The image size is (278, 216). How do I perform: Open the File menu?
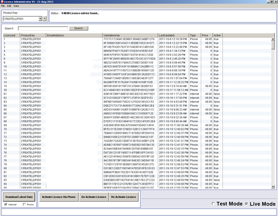(3, 6)
